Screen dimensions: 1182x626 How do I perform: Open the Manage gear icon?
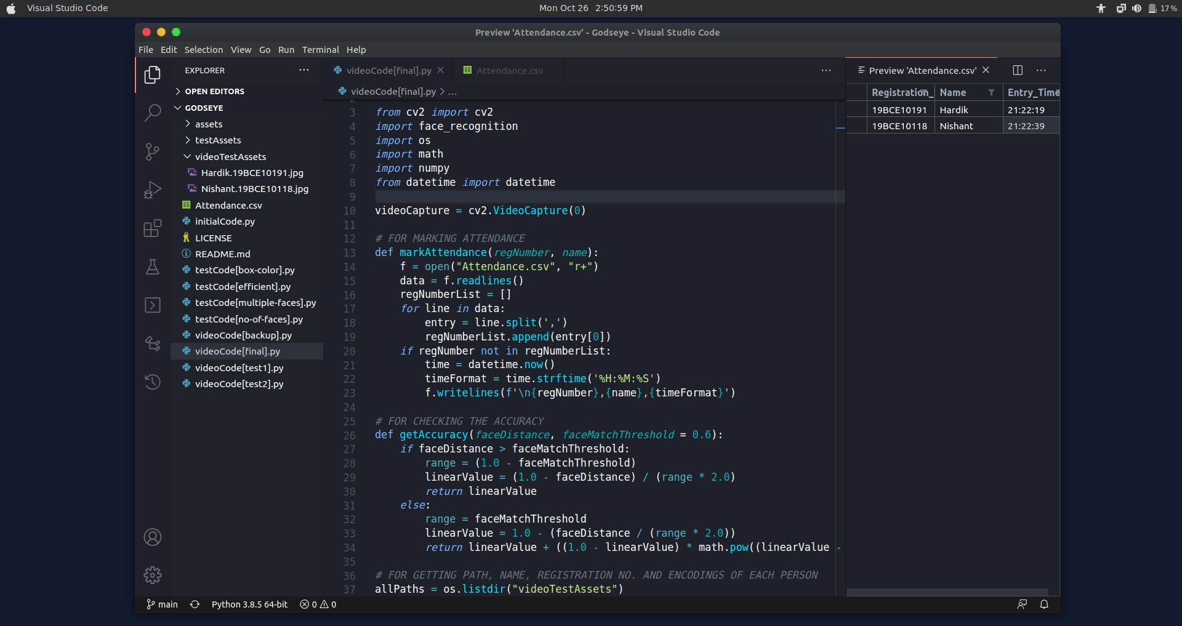click(152, 576)
